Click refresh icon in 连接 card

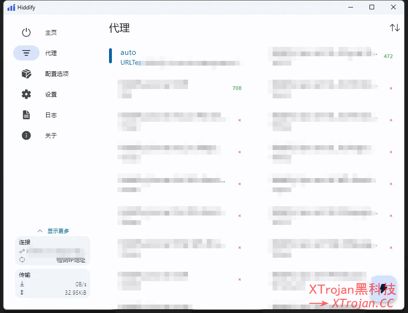click(x=22, y=260)
